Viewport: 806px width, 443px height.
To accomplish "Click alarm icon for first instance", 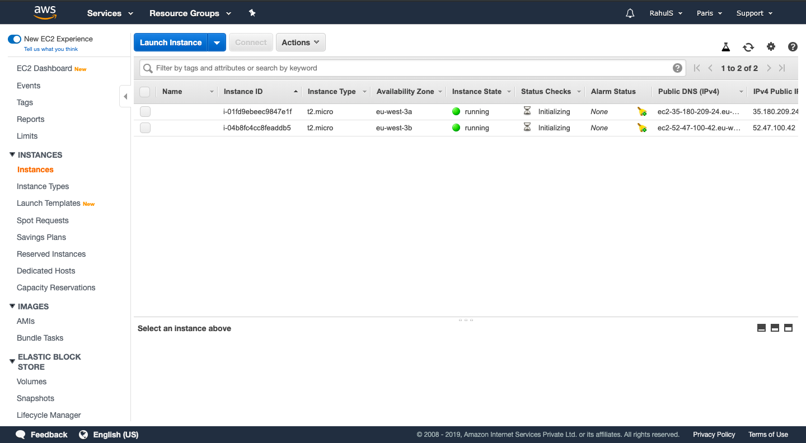I will pyautogui.click(x=642, y=112).
